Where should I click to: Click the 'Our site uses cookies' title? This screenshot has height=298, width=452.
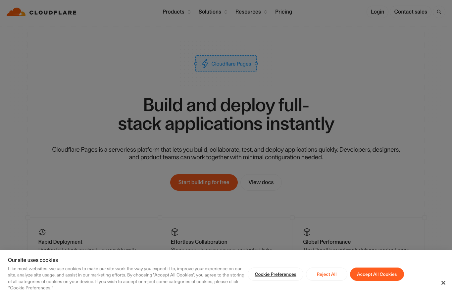tap(33, 260)
